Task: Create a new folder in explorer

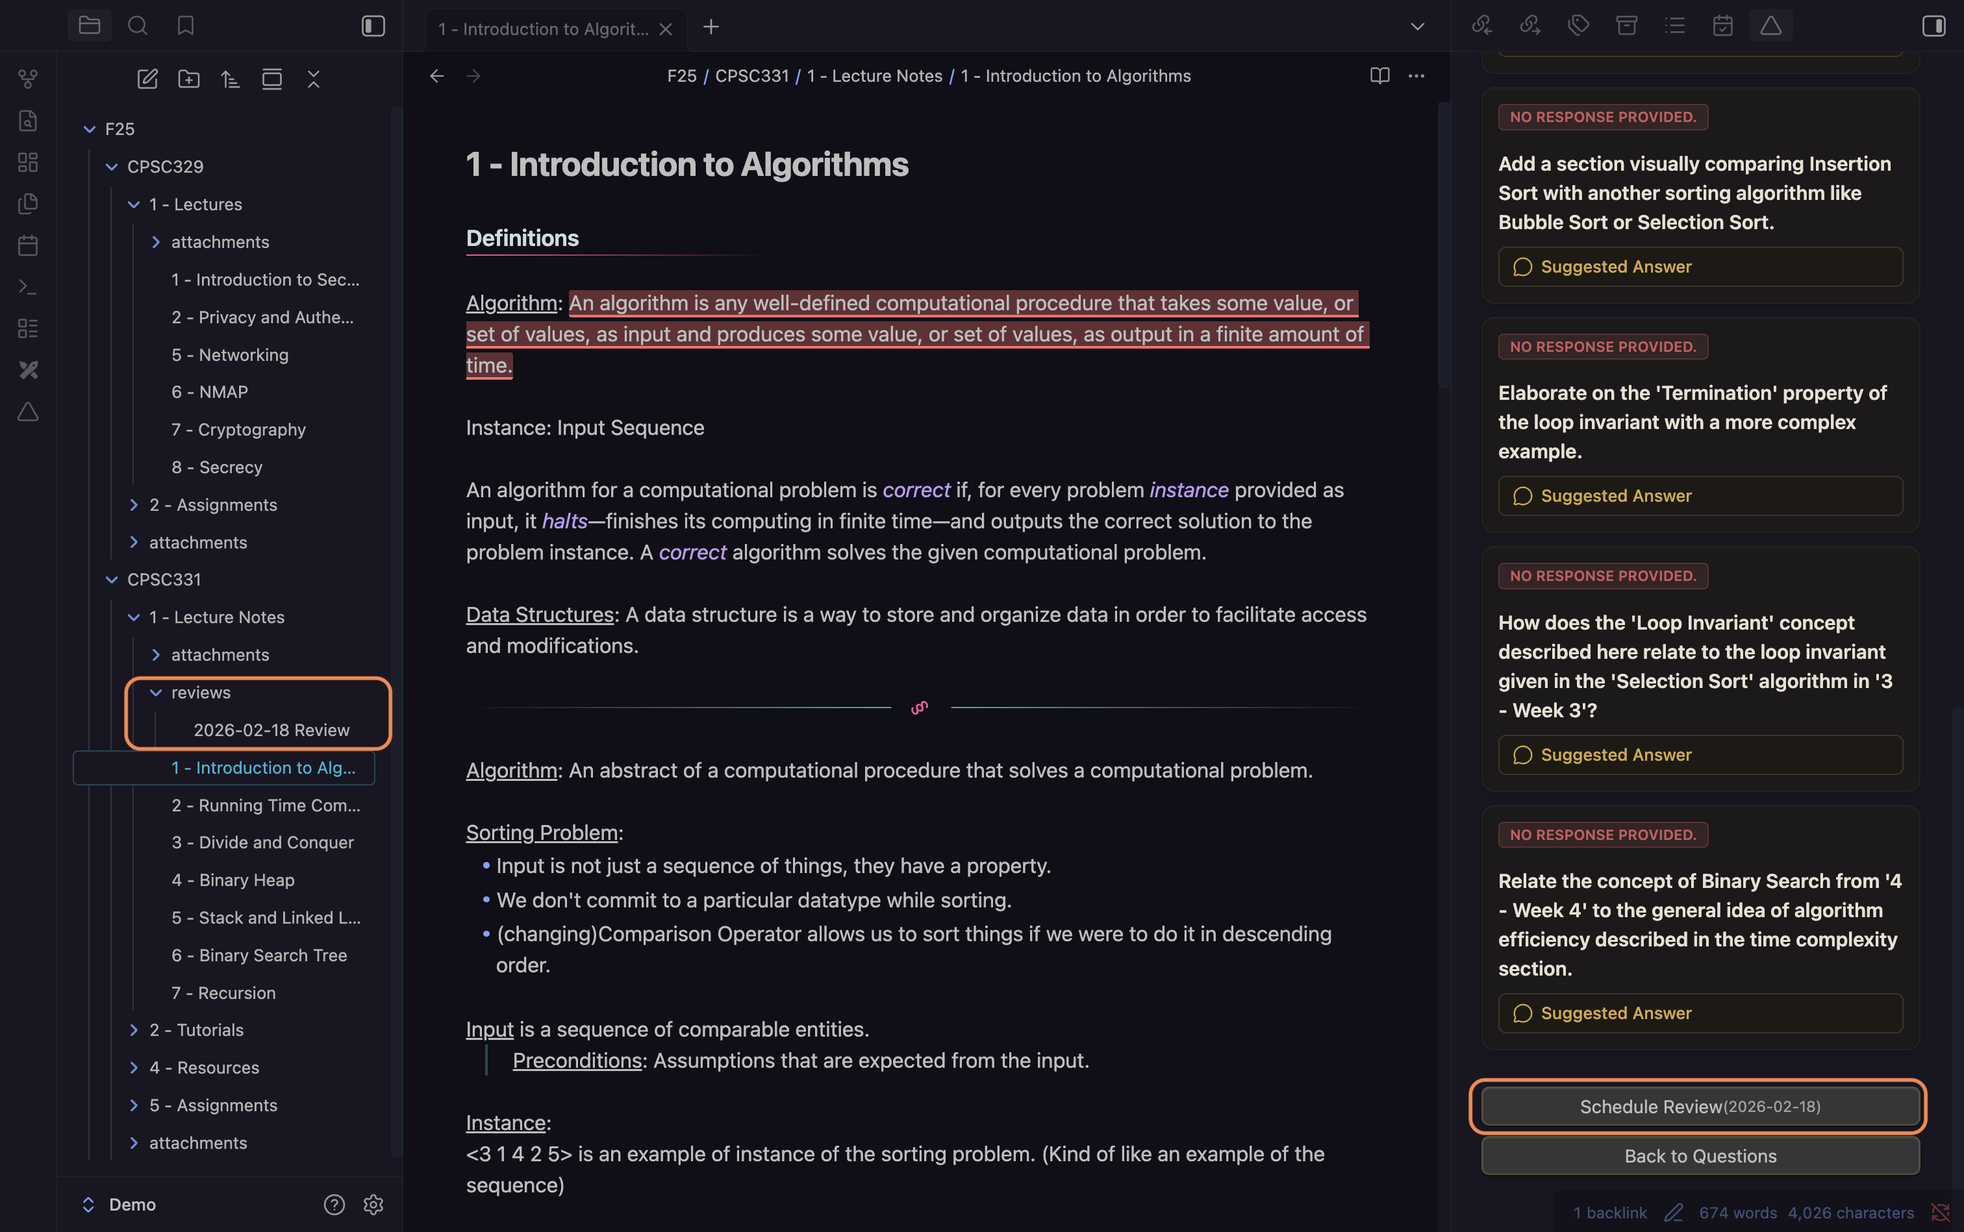Action: point(189,79)
